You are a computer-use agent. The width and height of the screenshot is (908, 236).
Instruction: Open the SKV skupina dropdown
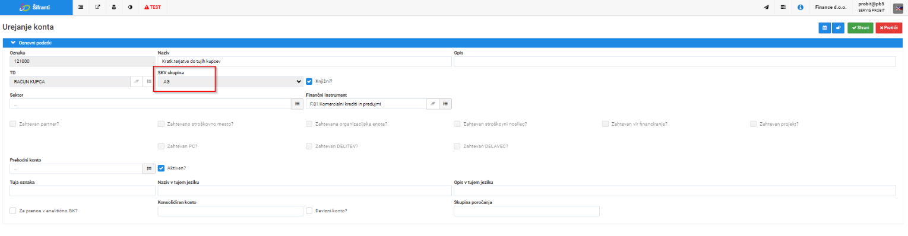click(x=230, y=81)
